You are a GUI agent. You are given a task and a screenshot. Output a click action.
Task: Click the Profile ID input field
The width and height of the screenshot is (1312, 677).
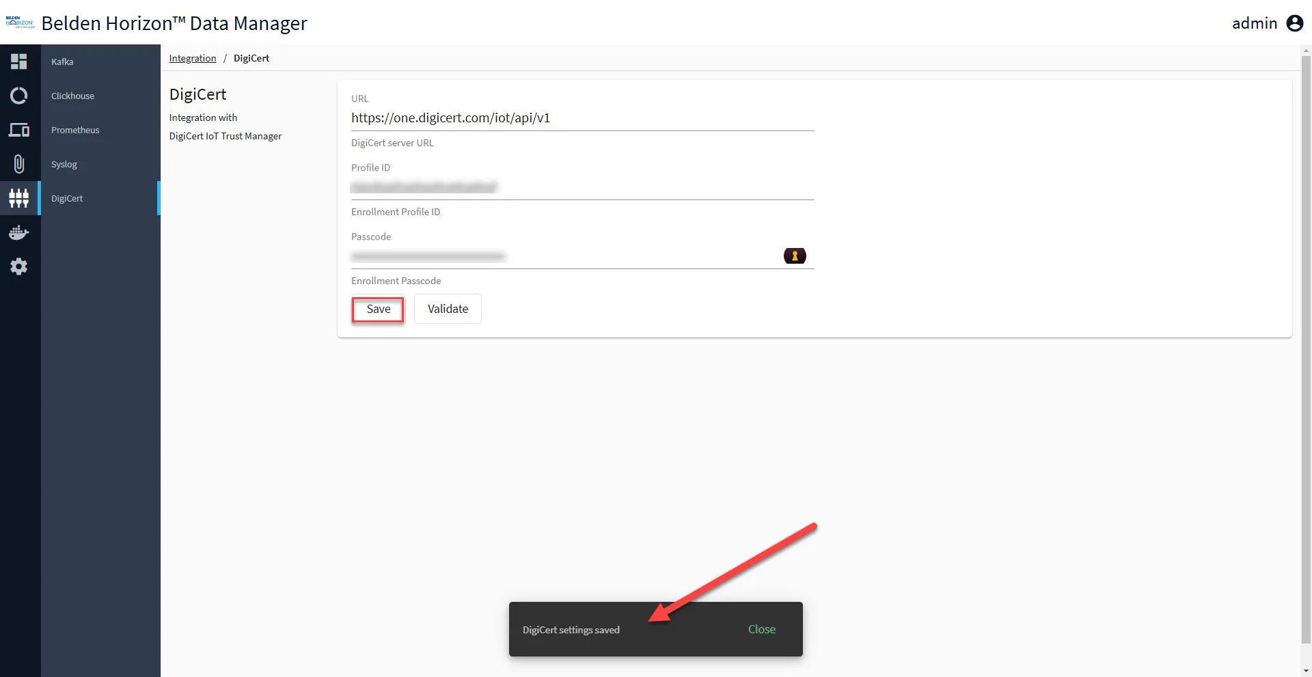click(x=582, y=187)
